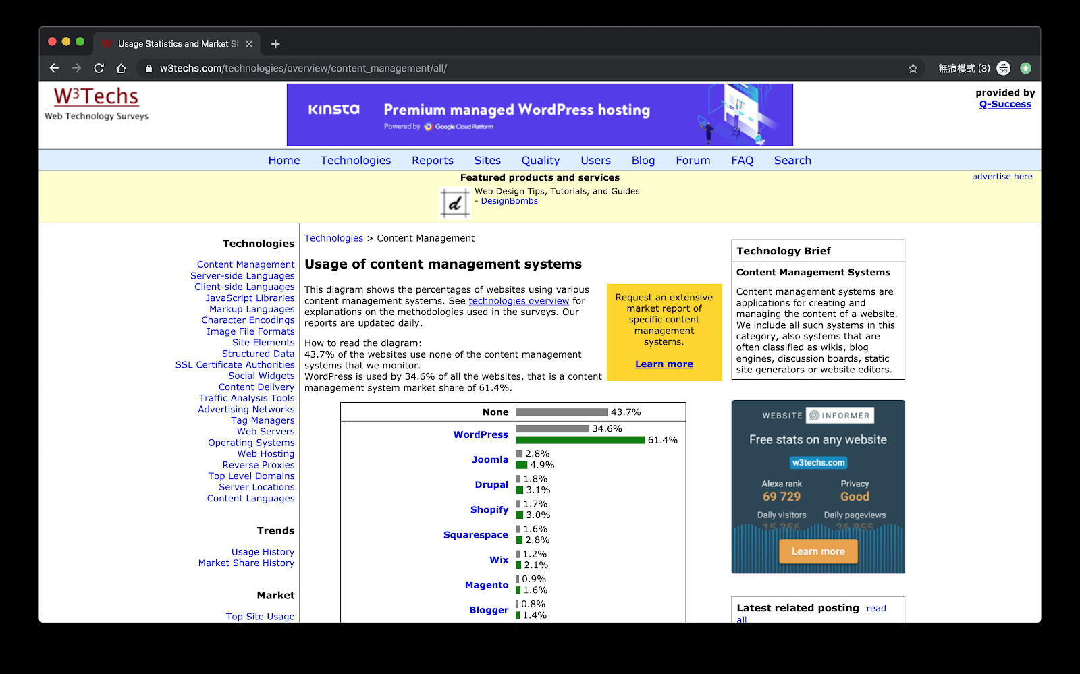The width and height of the screenshot is (1080, 674).
Task: Open the Search menu item
Action: coord(792,161)
